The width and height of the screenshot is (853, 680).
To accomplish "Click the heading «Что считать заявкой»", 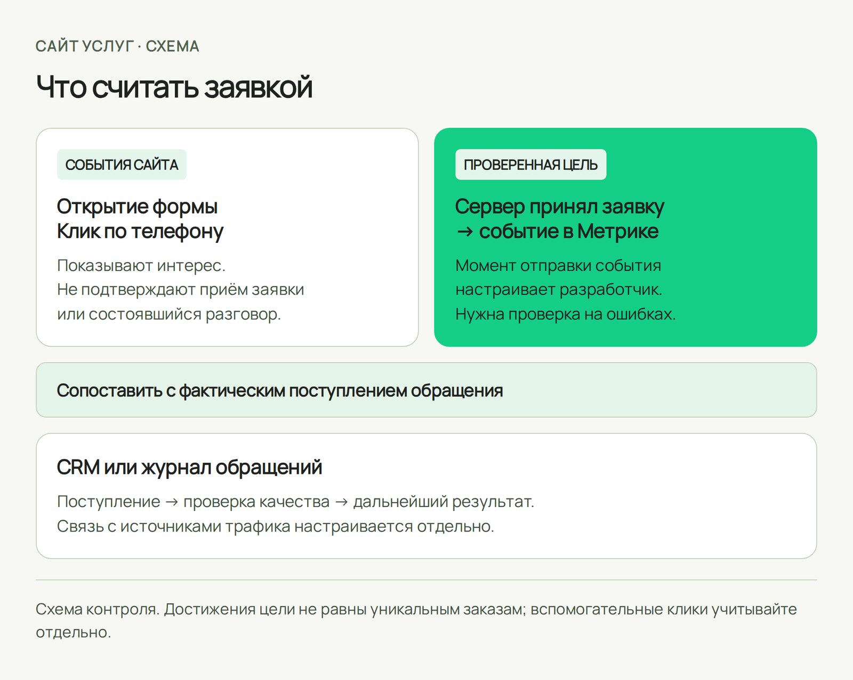I will tap(174, 87).
